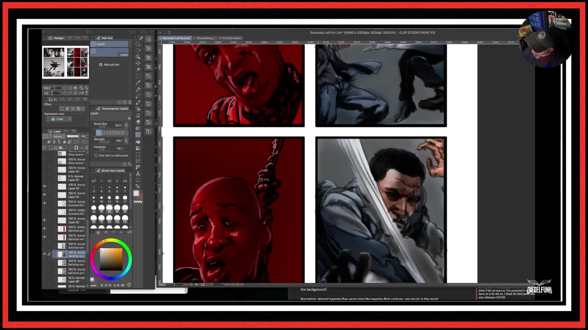Show hidden Layer 25

[45, 170]
